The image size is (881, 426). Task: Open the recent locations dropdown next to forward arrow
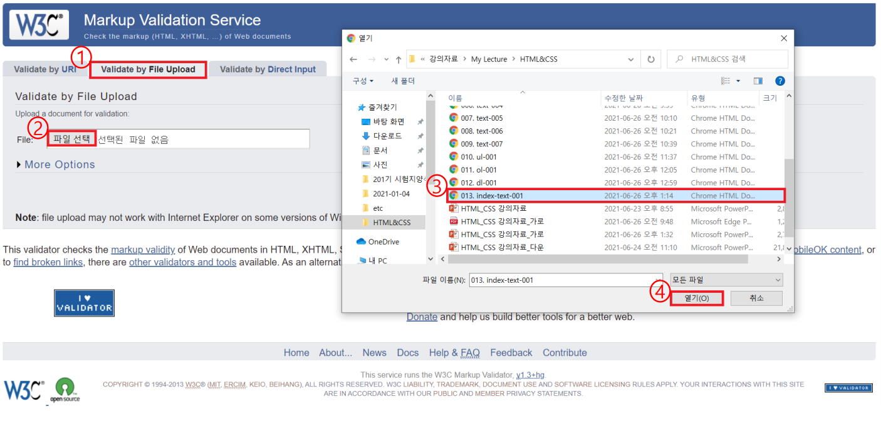(x=385, y=59)
